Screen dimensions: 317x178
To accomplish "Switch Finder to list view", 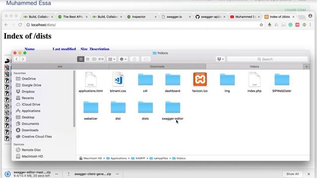I will pyautogui.click(x=88, y=59).
